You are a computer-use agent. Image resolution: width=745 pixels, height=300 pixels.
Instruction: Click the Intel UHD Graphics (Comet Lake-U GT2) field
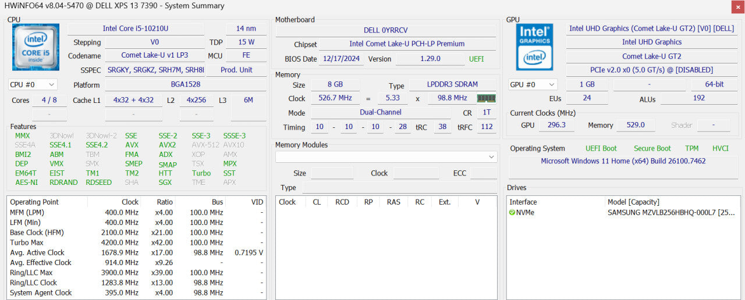pos(651,28)
